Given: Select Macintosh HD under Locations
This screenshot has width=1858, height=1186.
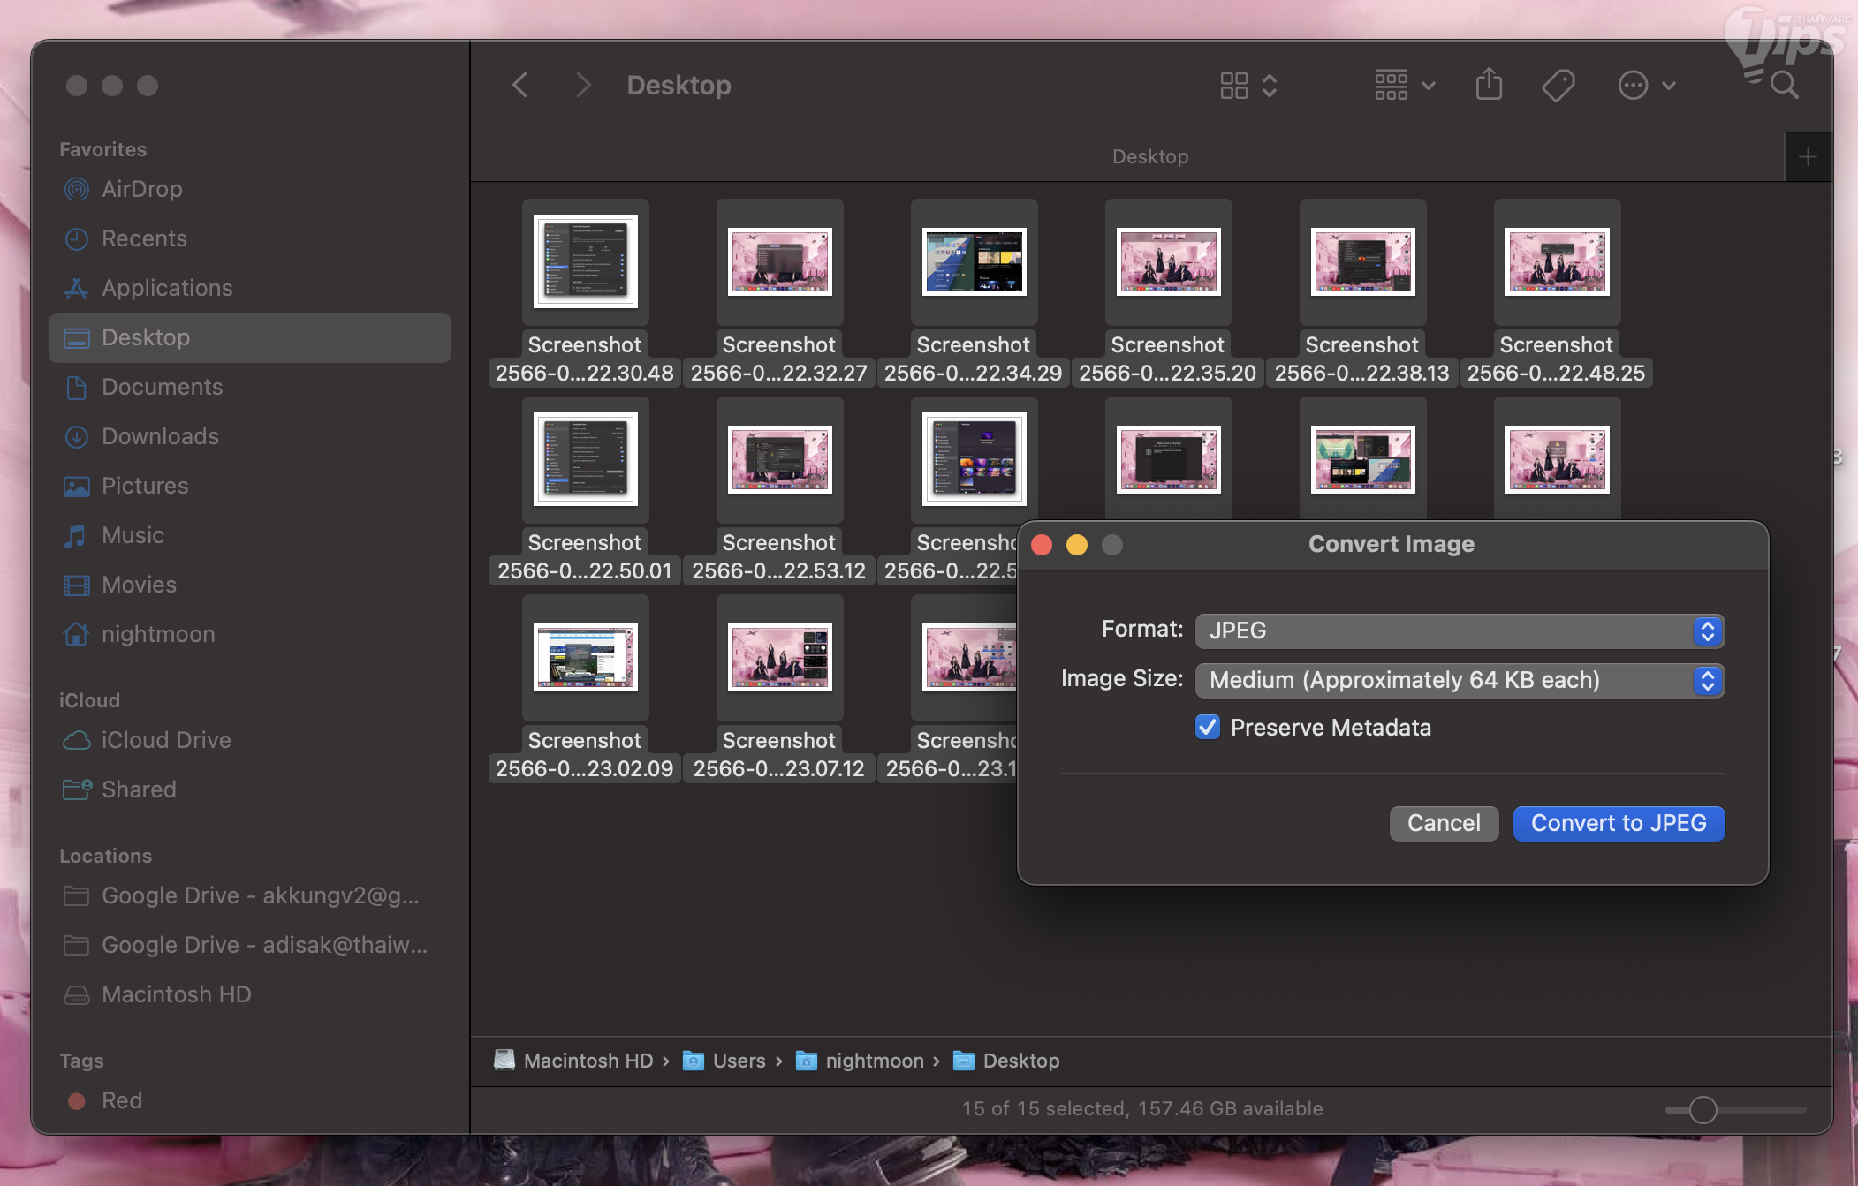Looking at the screenshot, I should (x=176, y=994).
